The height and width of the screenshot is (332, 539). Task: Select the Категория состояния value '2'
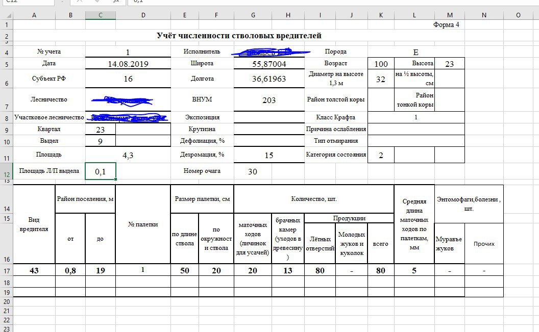(x=381, y=155)
